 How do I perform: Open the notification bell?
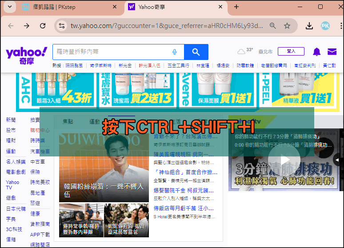coord(316,52)
